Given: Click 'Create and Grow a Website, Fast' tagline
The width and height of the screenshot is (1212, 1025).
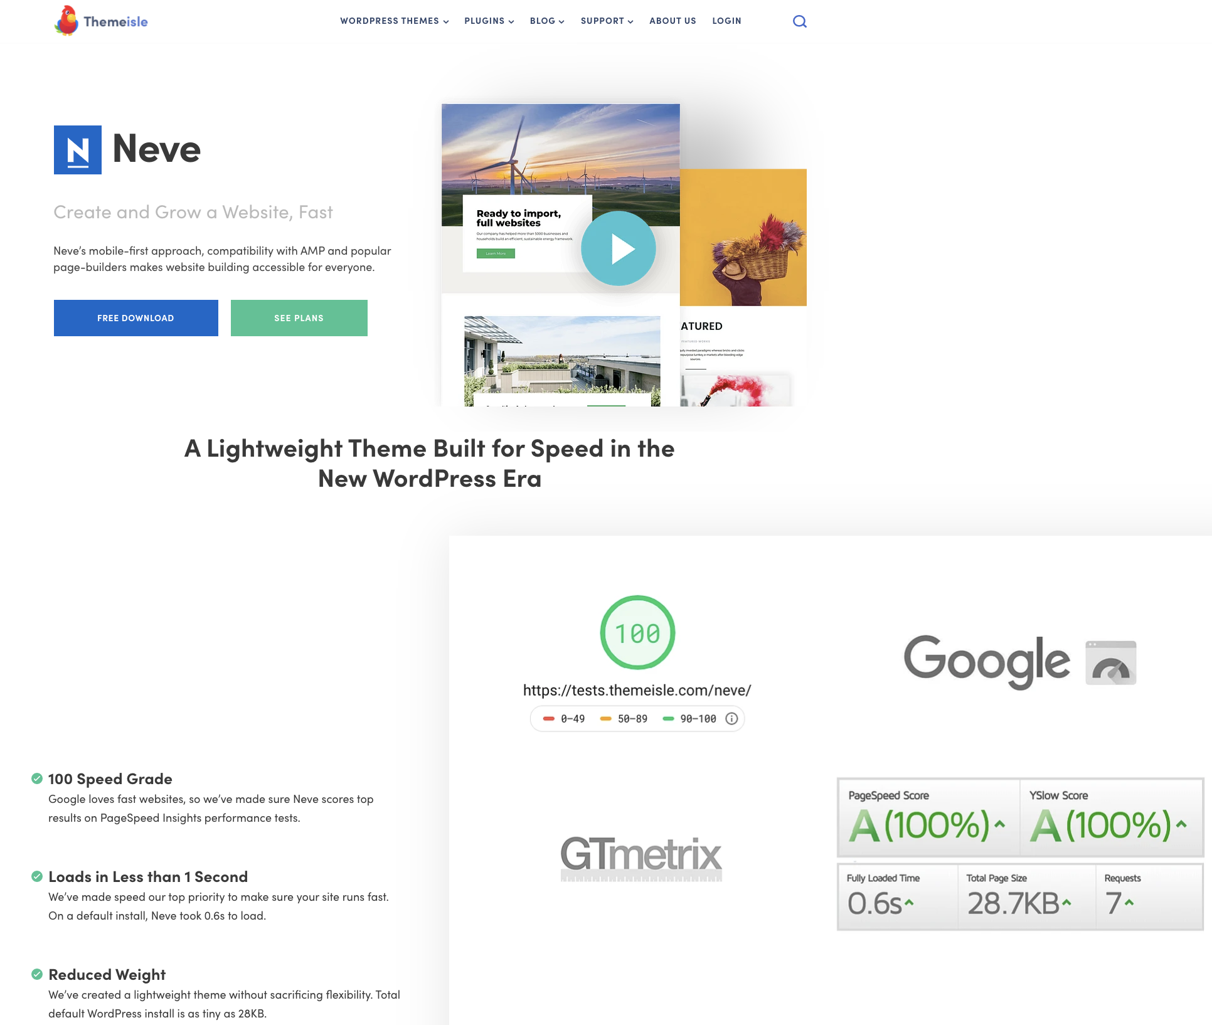Looking at the screenshot, I should [193, 212].
